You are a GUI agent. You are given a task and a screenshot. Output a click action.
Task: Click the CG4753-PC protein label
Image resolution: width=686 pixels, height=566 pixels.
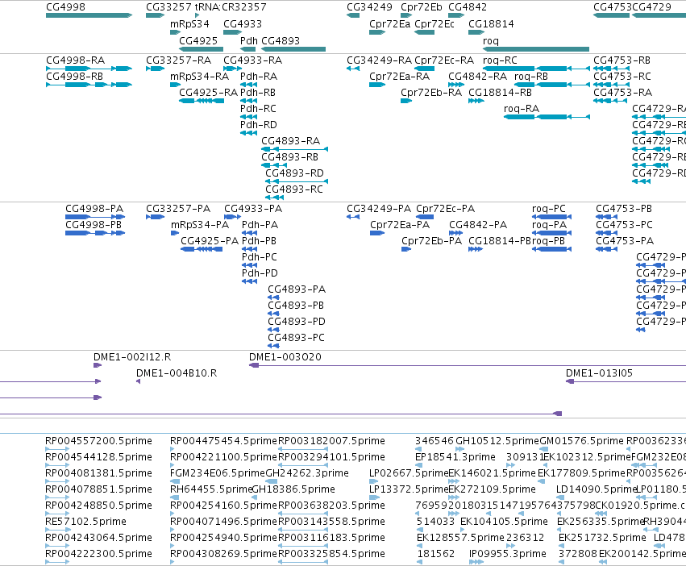624,225
